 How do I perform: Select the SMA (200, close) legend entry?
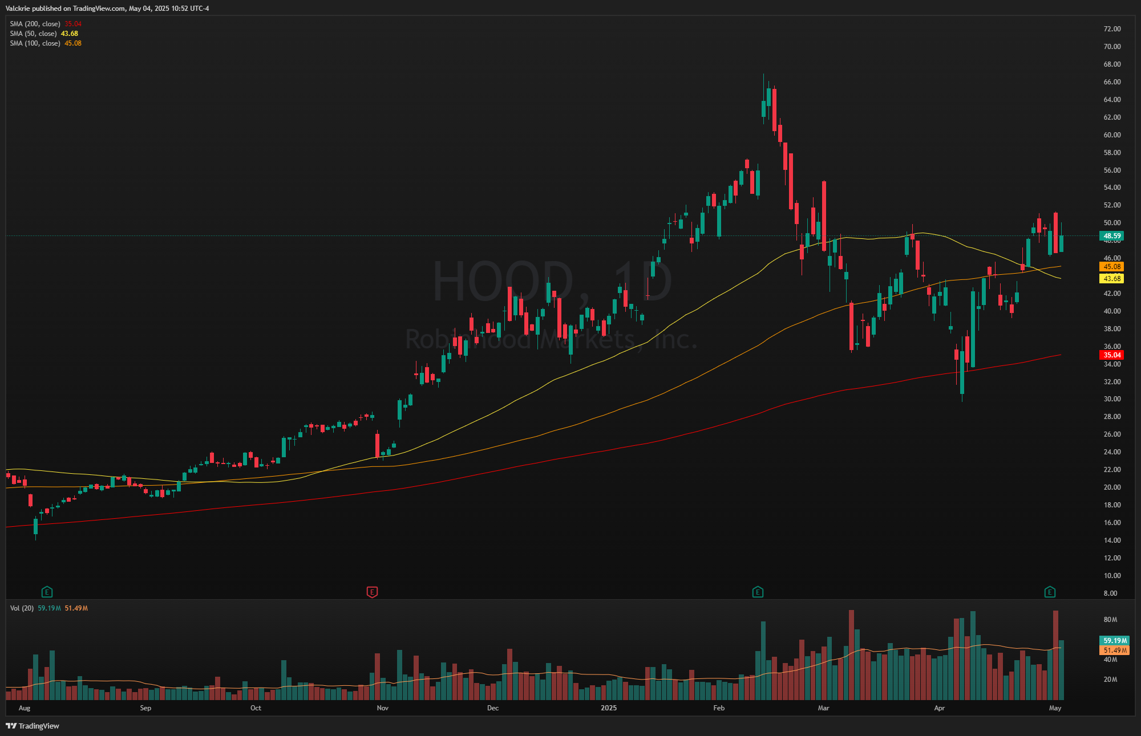coord(46,24)
